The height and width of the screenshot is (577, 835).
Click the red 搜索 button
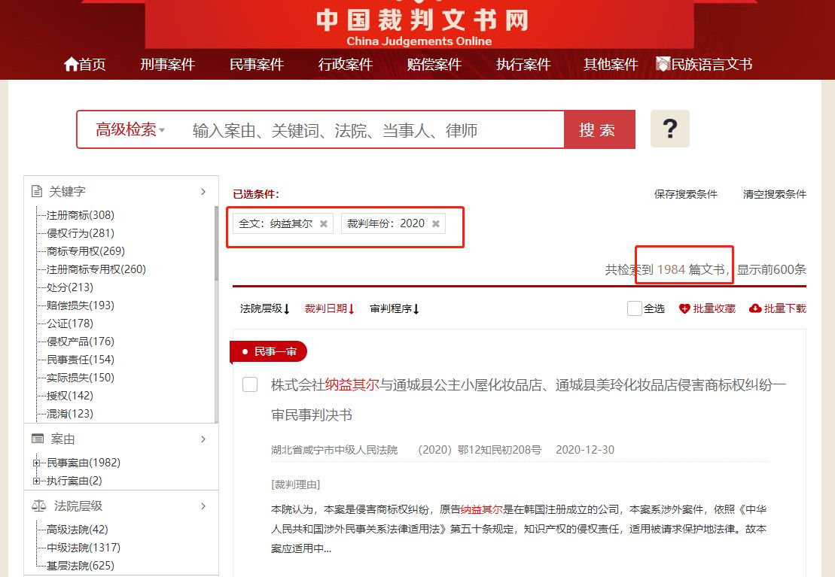tap(599, 129)
